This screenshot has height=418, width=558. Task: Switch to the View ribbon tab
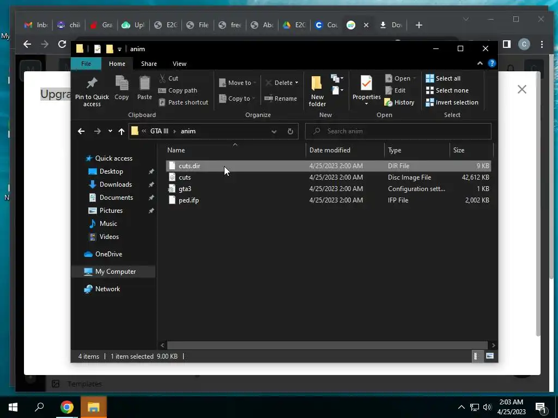tap(179, 64)
